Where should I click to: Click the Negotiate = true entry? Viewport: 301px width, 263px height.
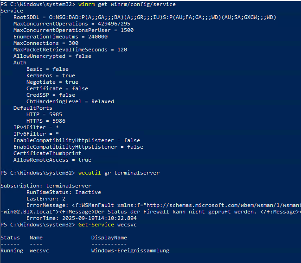click(52, 82)
